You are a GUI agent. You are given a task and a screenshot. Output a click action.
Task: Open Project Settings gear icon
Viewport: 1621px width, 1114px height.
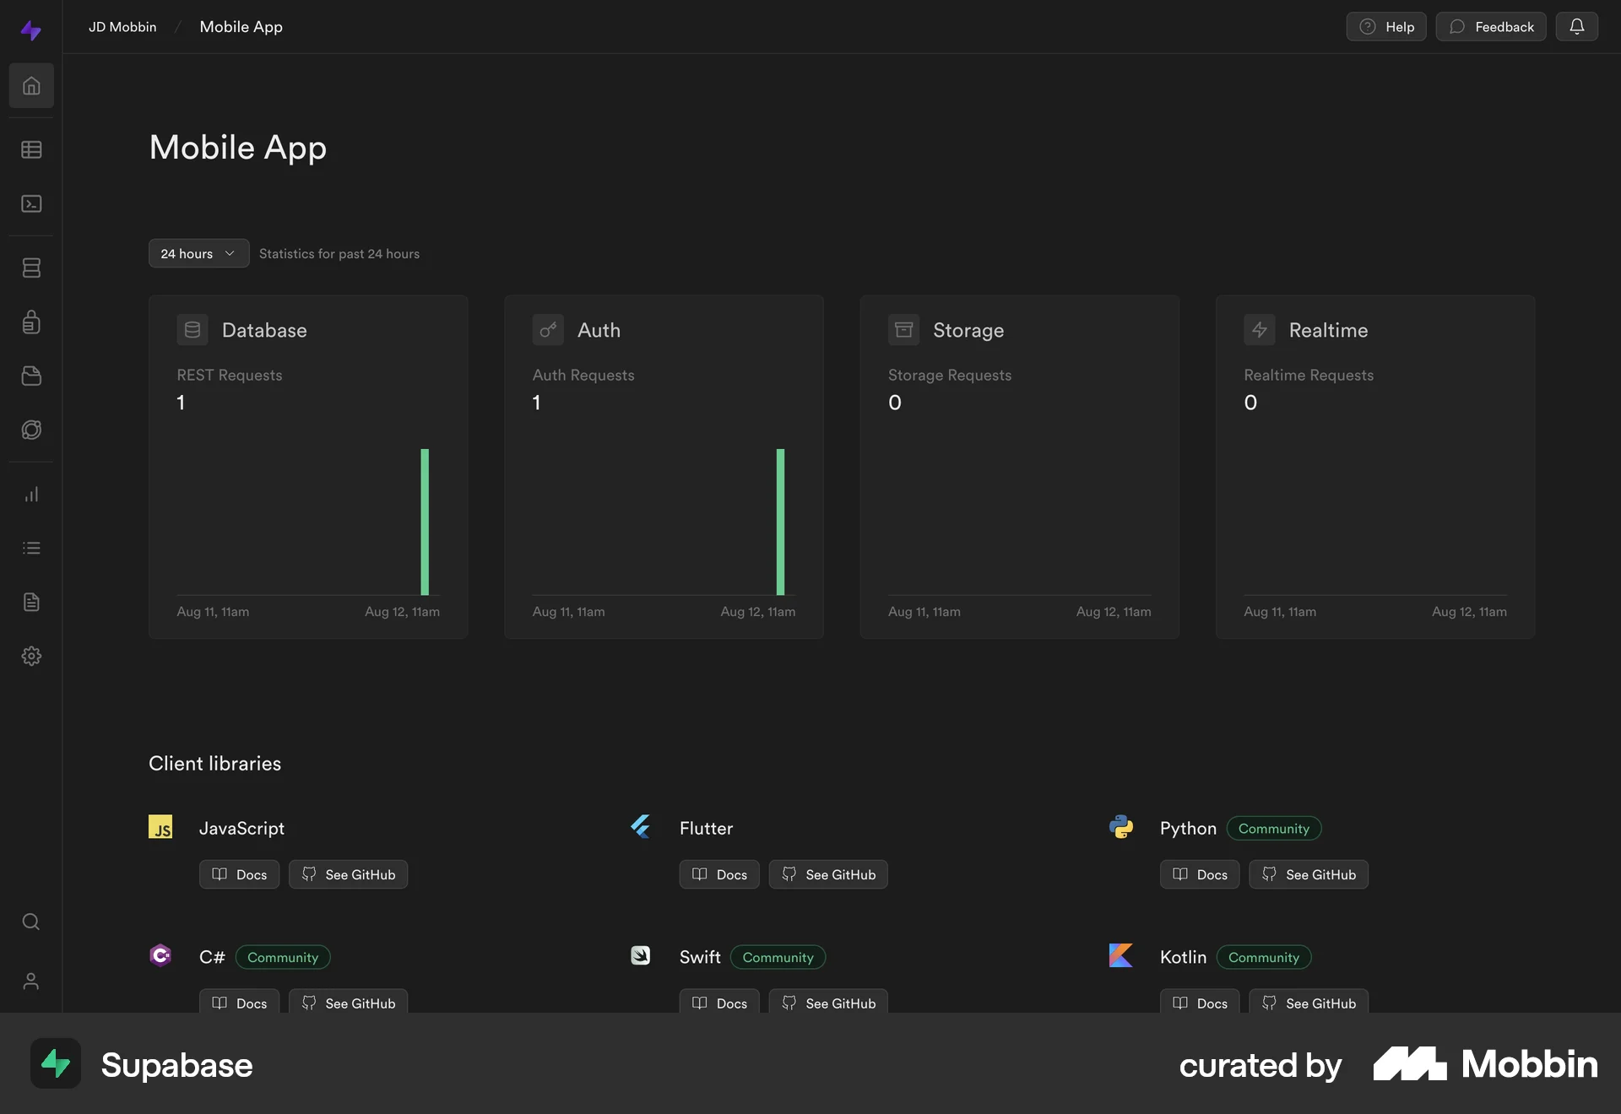[31, 656]
